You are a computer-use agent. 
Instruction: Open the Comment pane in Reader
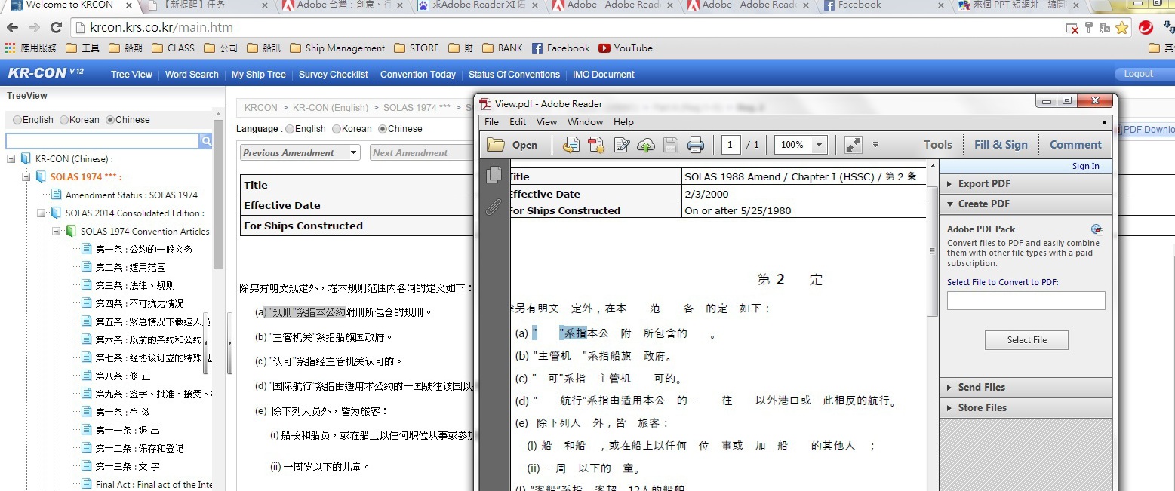(1075, 145)
